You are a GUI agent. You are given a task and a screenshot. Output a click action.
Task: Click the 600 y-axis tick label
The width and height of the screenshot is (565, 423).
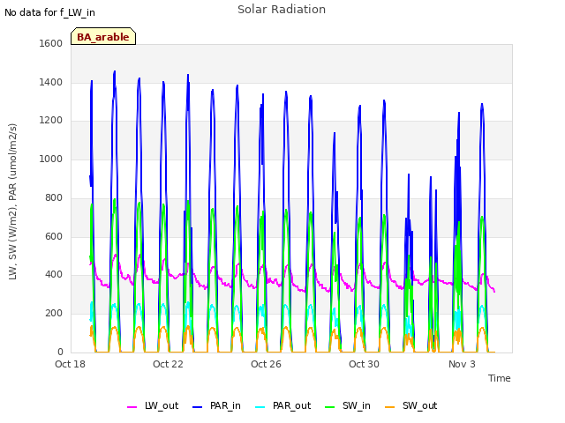coord(54,237)
